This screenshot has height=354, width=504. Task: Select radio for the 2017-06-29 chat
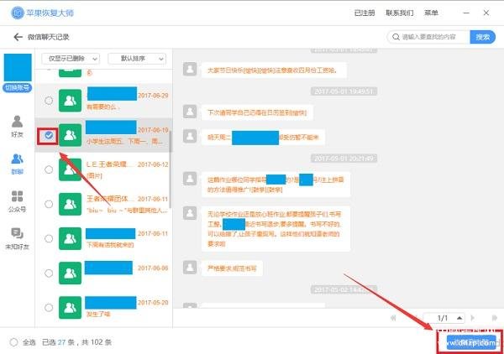point(49,101)
